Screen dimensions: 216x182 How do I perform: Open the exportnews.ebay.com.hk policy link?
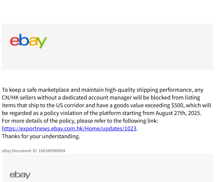pos(69,129)
